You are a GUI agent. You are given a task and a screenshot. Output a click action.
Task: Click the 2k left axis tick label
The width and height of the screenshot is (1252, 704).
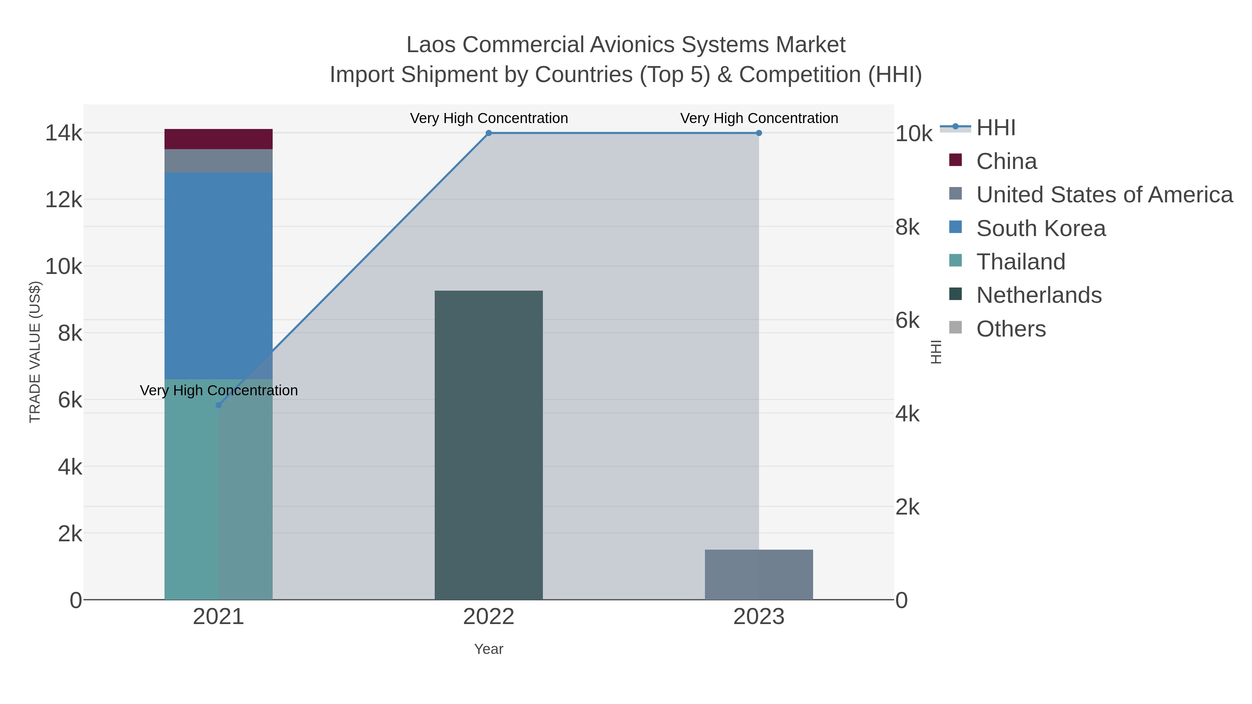pyautogui.click(x=70, y=534)
